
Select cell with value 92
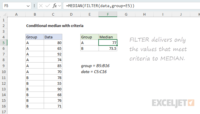click(53, 54)
